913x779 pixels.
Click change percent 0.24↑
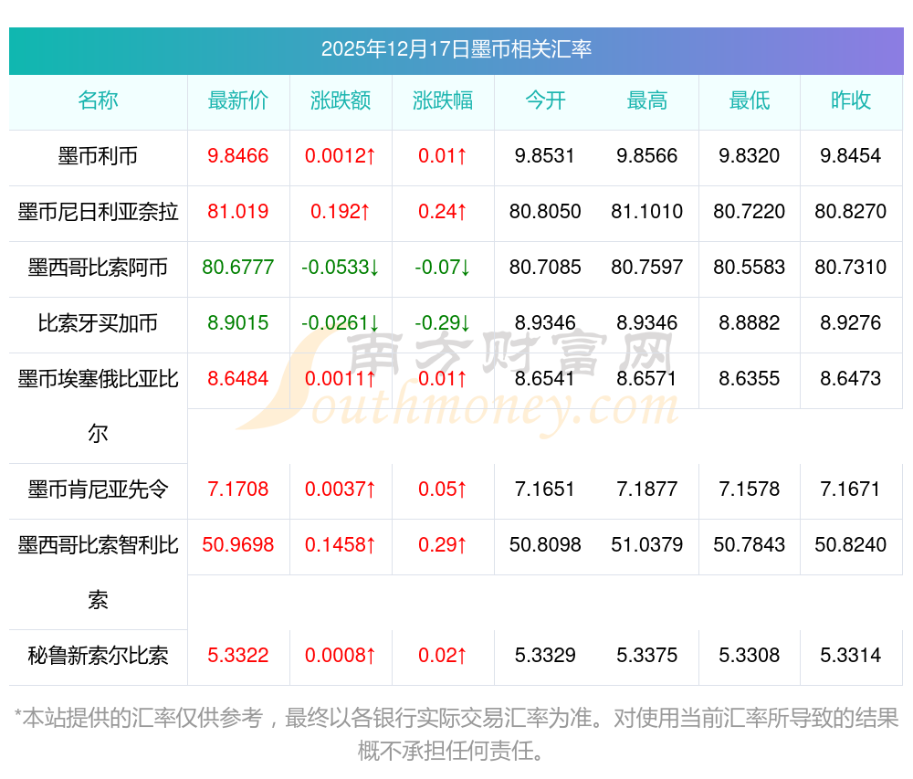[x=443, y=211]
